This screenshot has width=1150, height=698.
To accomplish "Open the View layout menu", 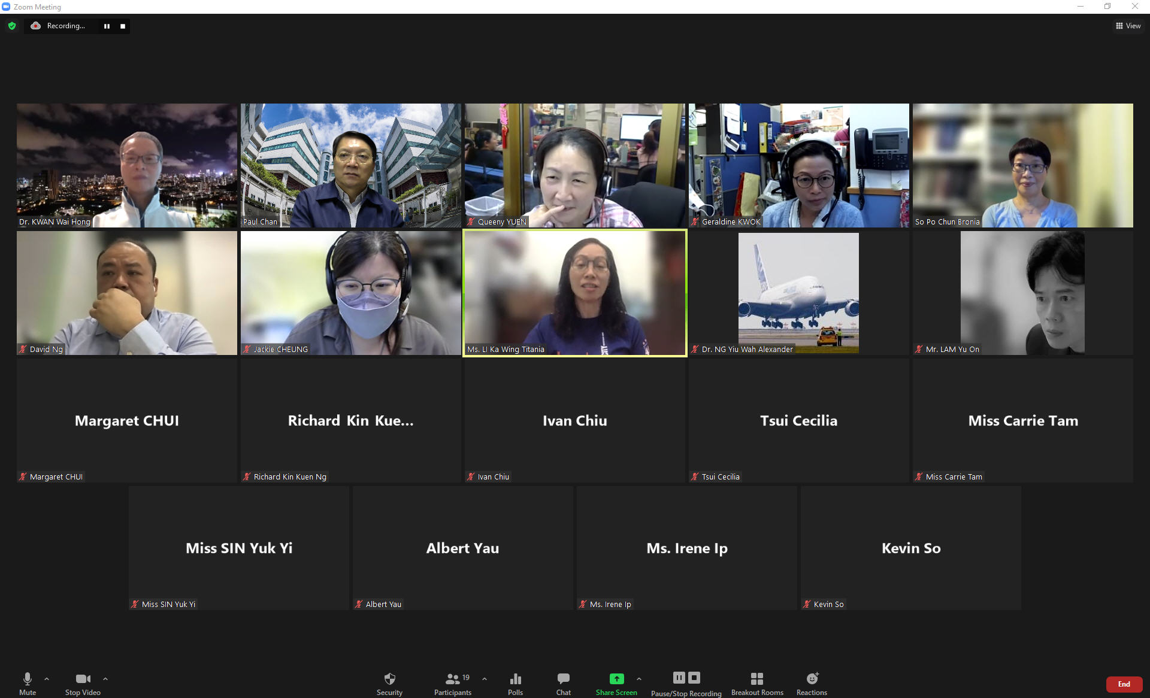I will [x=1128, y=26].
